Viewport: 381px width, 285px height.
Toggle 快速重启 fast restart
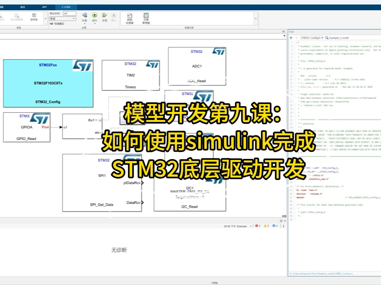point(57,23)
